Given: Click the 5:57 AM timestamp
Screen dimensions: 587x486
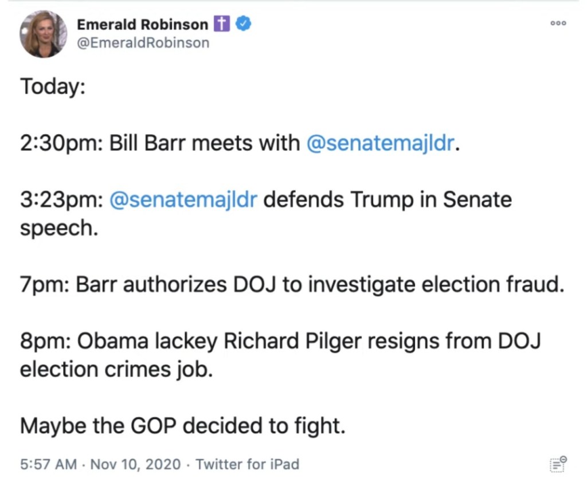Looking at the screenshot, I should click(48, 464).
